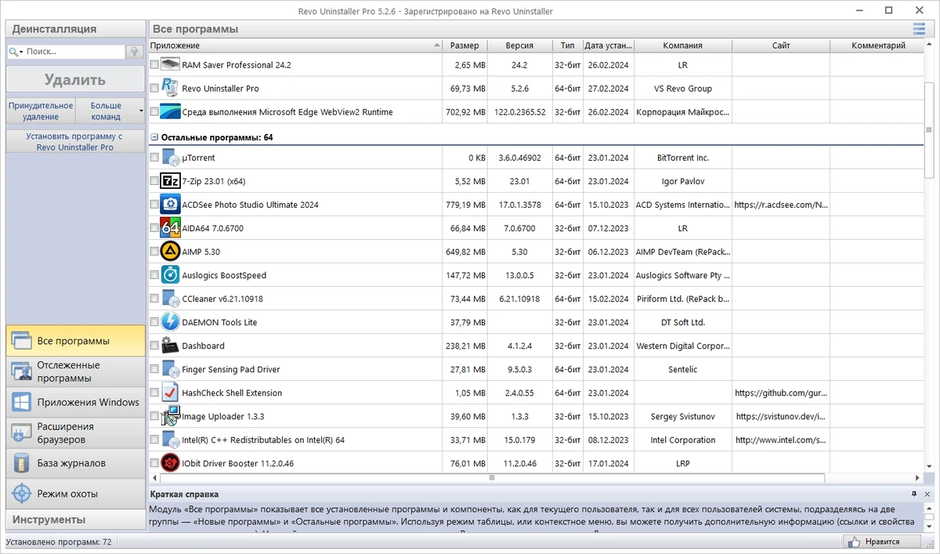Click the Finger Sensing Pad Driver icon

170,369
